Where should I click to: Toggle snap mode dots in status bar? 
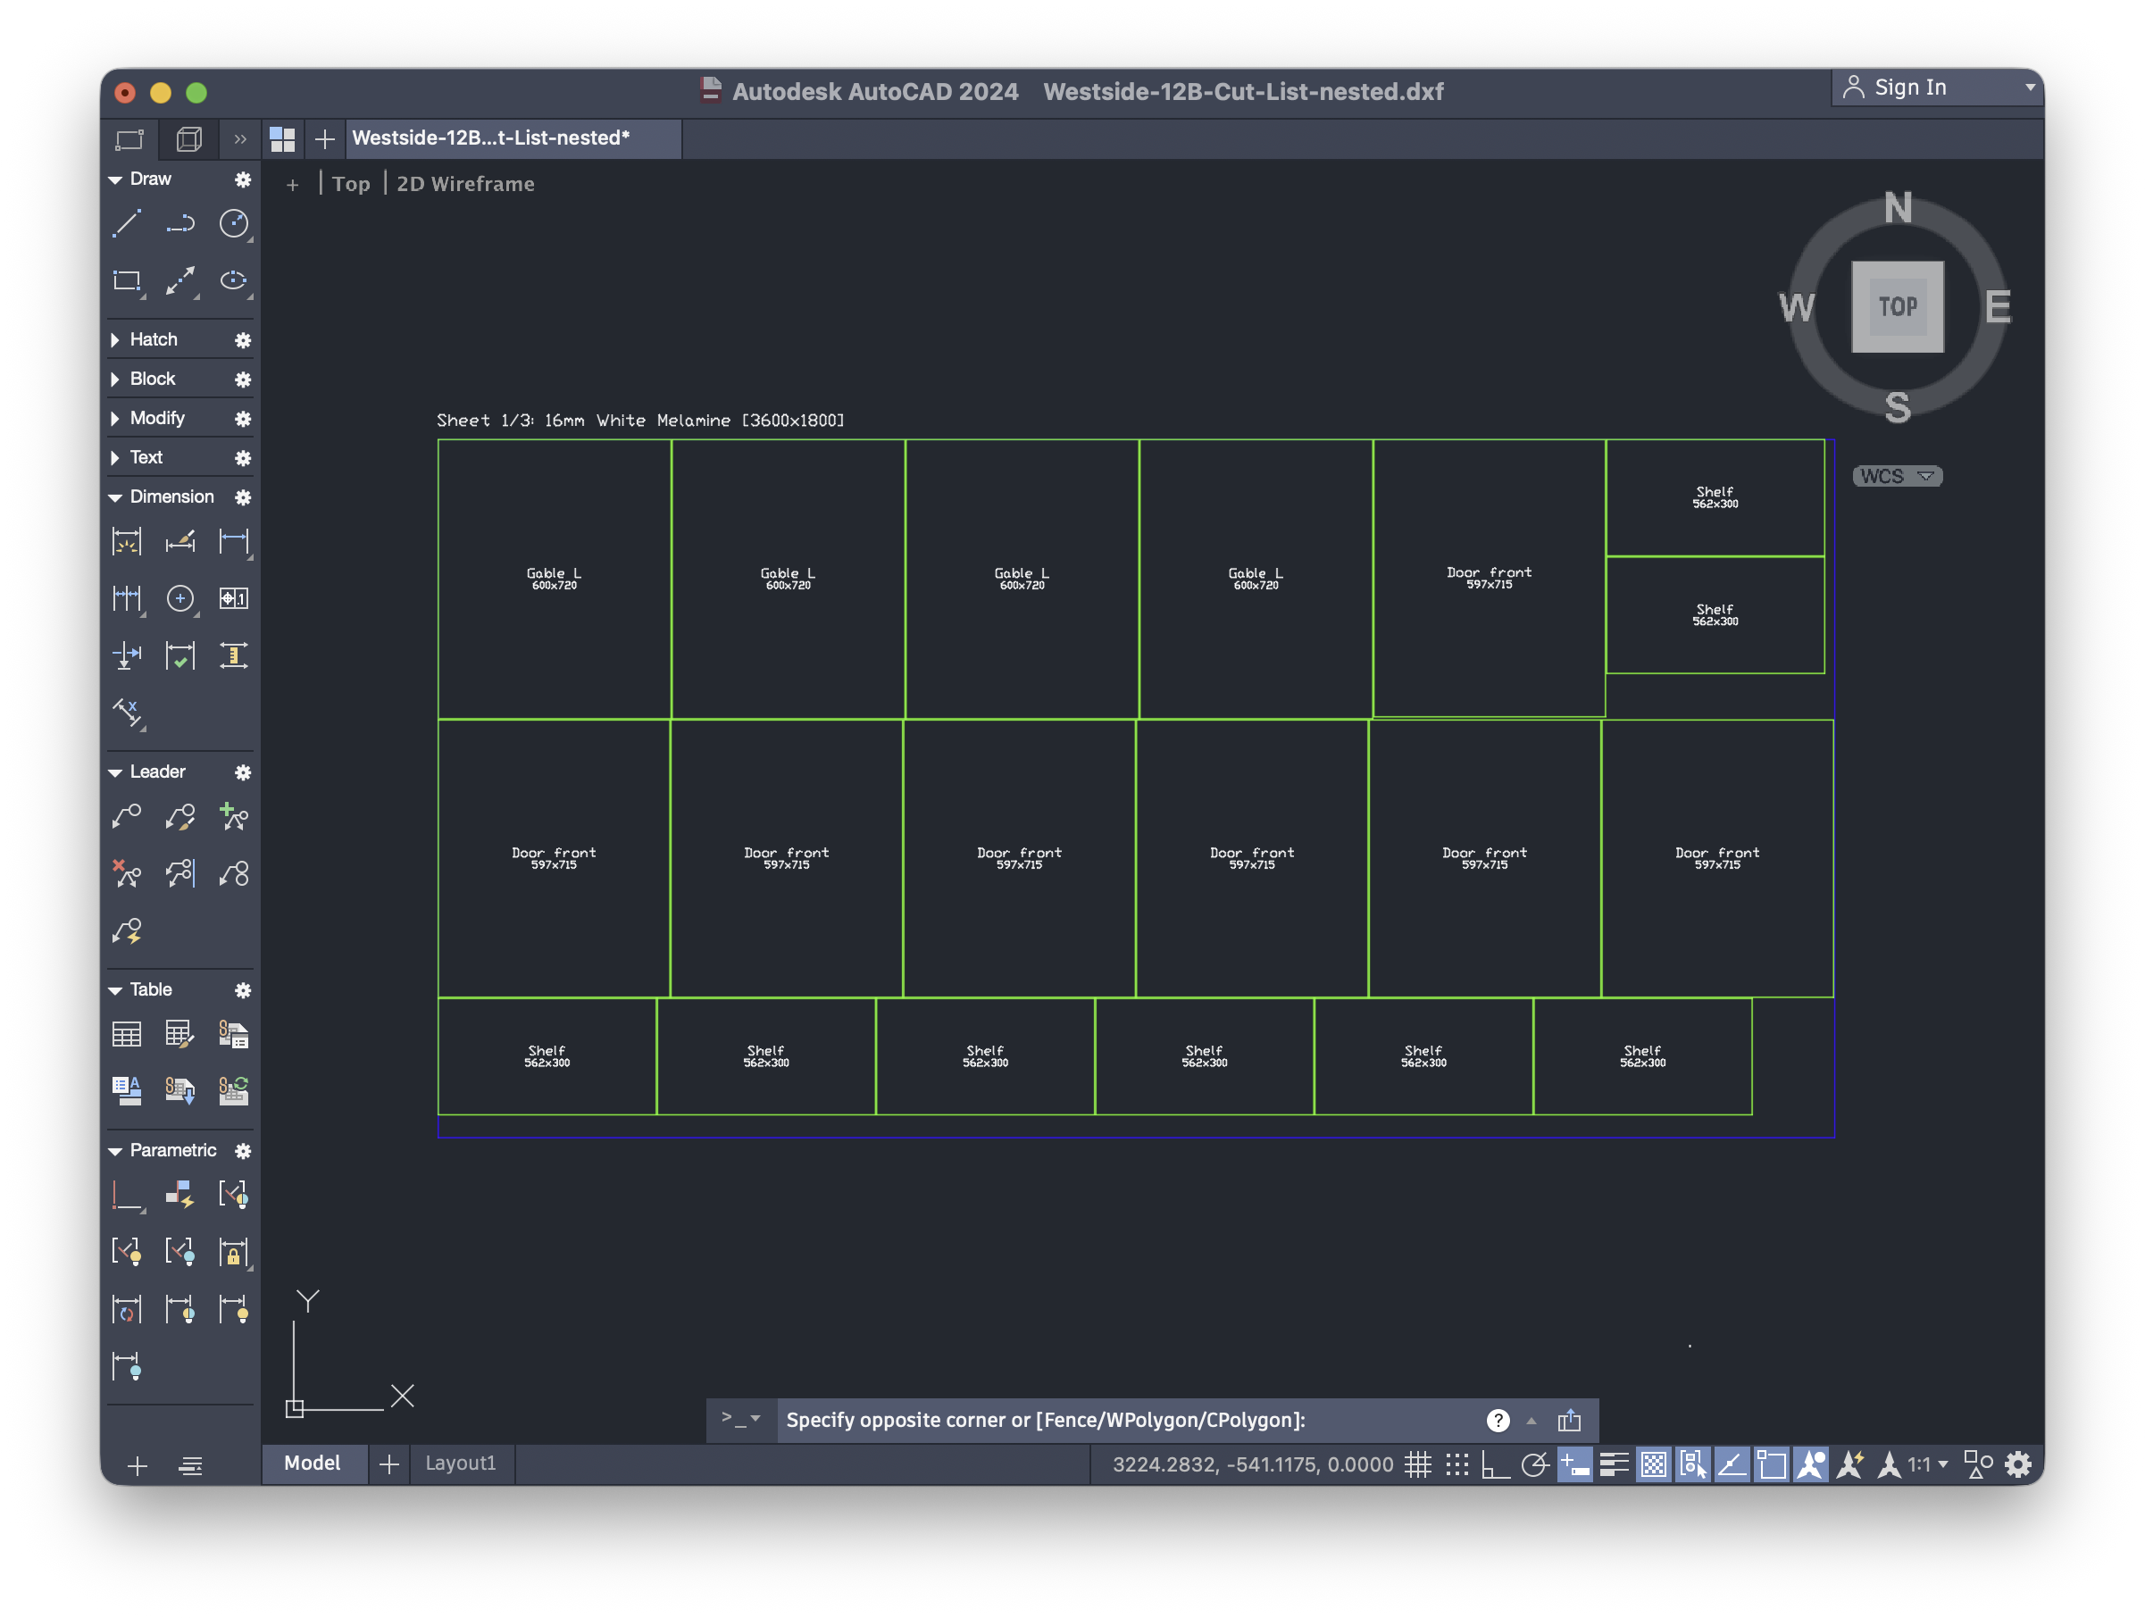(1456, 1464)
